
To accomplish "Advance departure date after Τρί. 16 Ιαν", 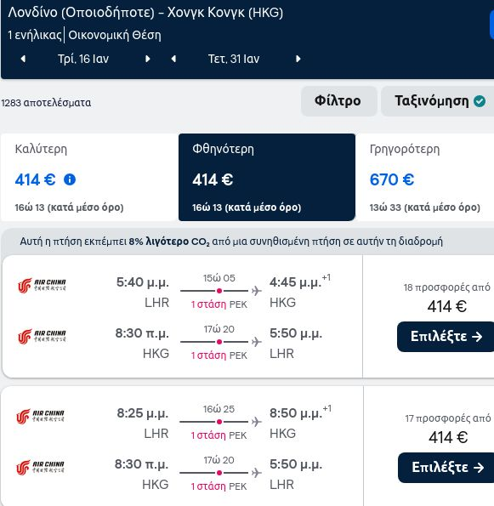I will point(147,59).
